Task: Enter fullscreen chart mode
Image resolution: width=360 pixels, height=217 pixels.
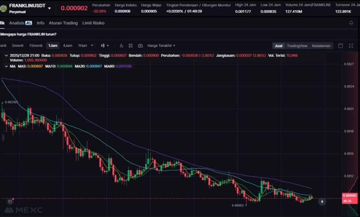Action: (x=351, y=46)
